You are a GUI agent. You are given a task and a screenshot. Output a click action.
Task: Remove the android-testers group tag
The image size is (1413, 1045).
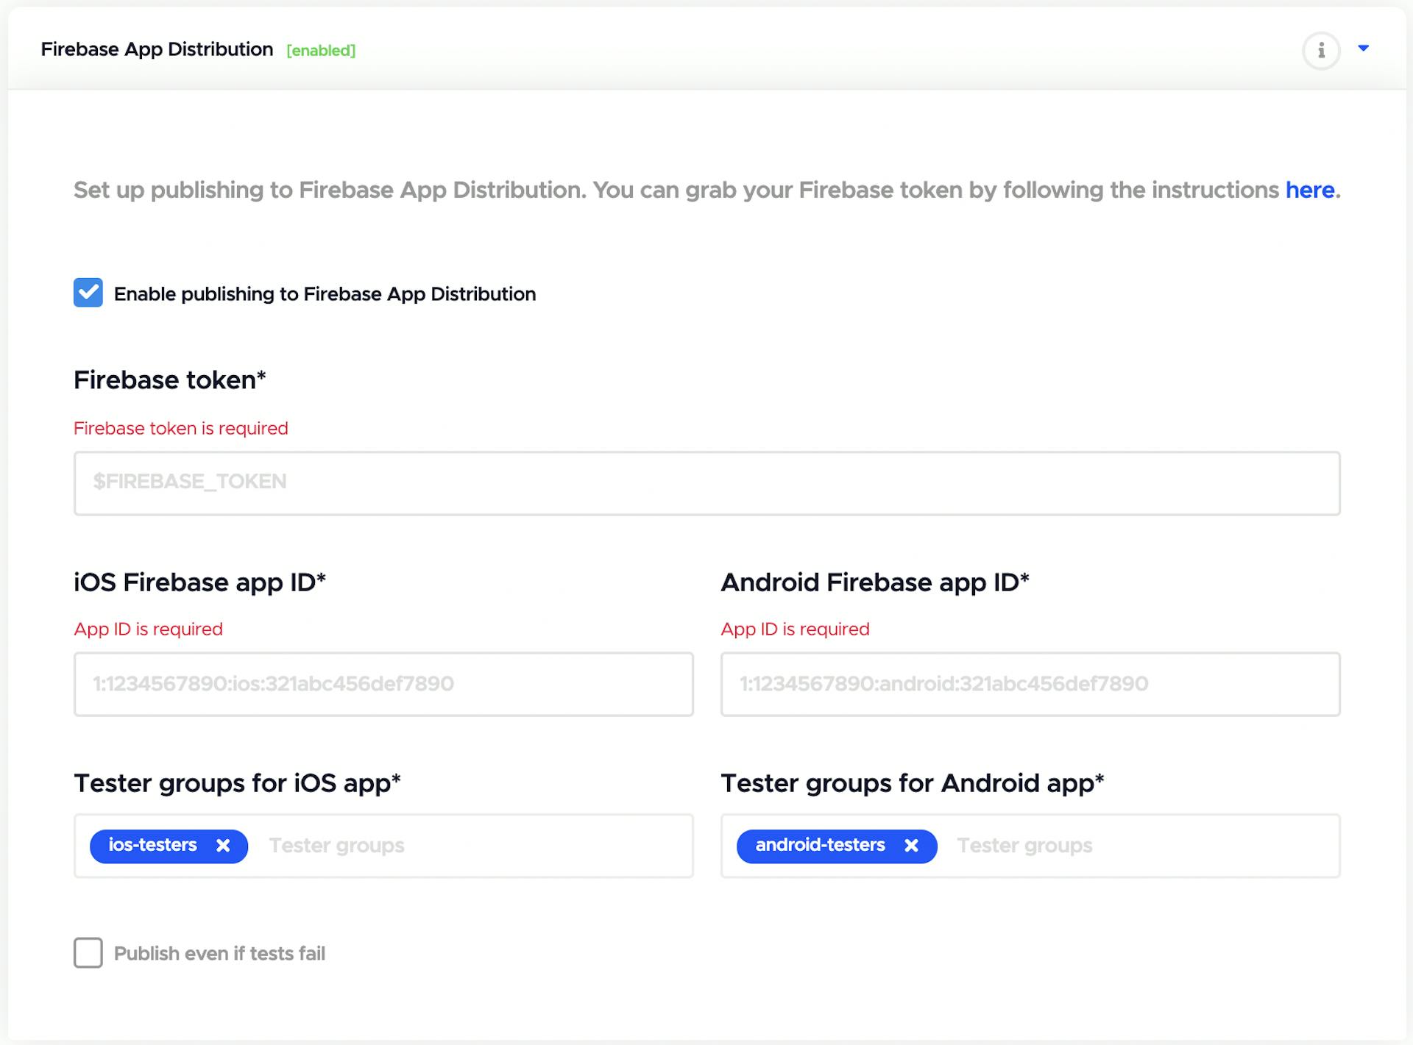pos(911,846)
